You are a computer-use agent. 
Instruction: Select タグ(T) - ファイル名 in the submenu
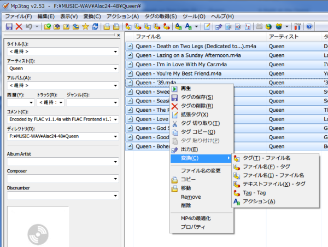pos(266,158)
